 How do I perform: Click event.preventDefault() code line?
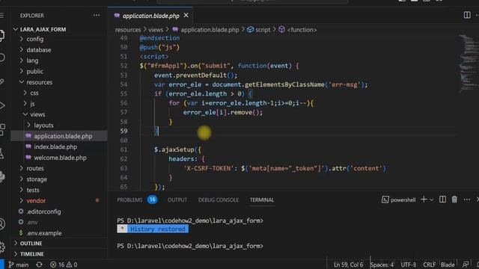tap(195, 75)
